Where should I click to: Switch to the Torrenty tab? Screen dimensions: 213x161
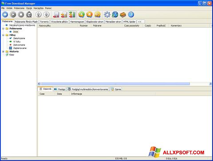point(44,22)
